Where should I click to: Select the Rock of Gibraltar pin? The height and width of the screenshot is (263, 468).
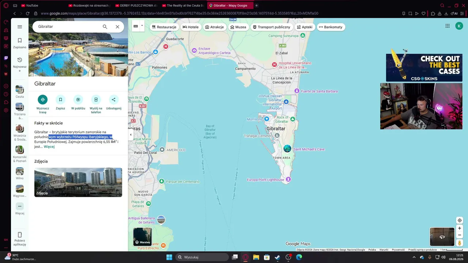pos(292,119)
